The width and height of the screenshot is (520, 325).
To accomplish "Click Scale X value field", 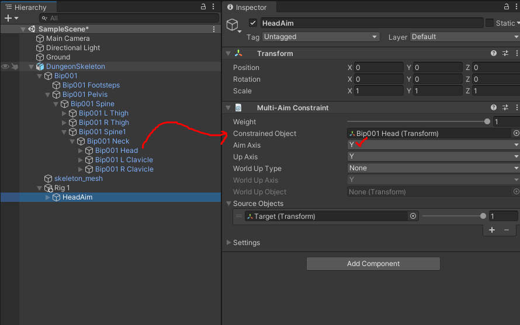I will click(x=379, y=91).
